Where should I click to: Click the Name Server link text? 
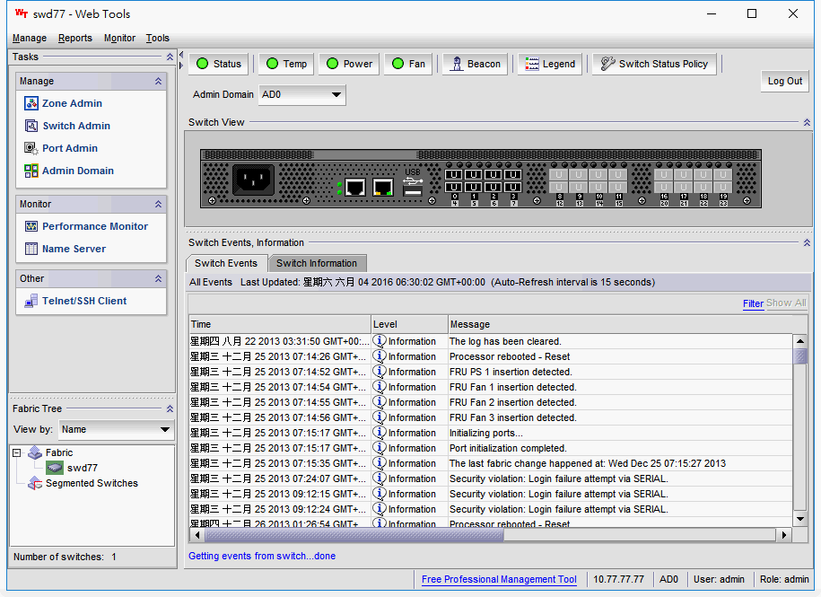[74, 249]
